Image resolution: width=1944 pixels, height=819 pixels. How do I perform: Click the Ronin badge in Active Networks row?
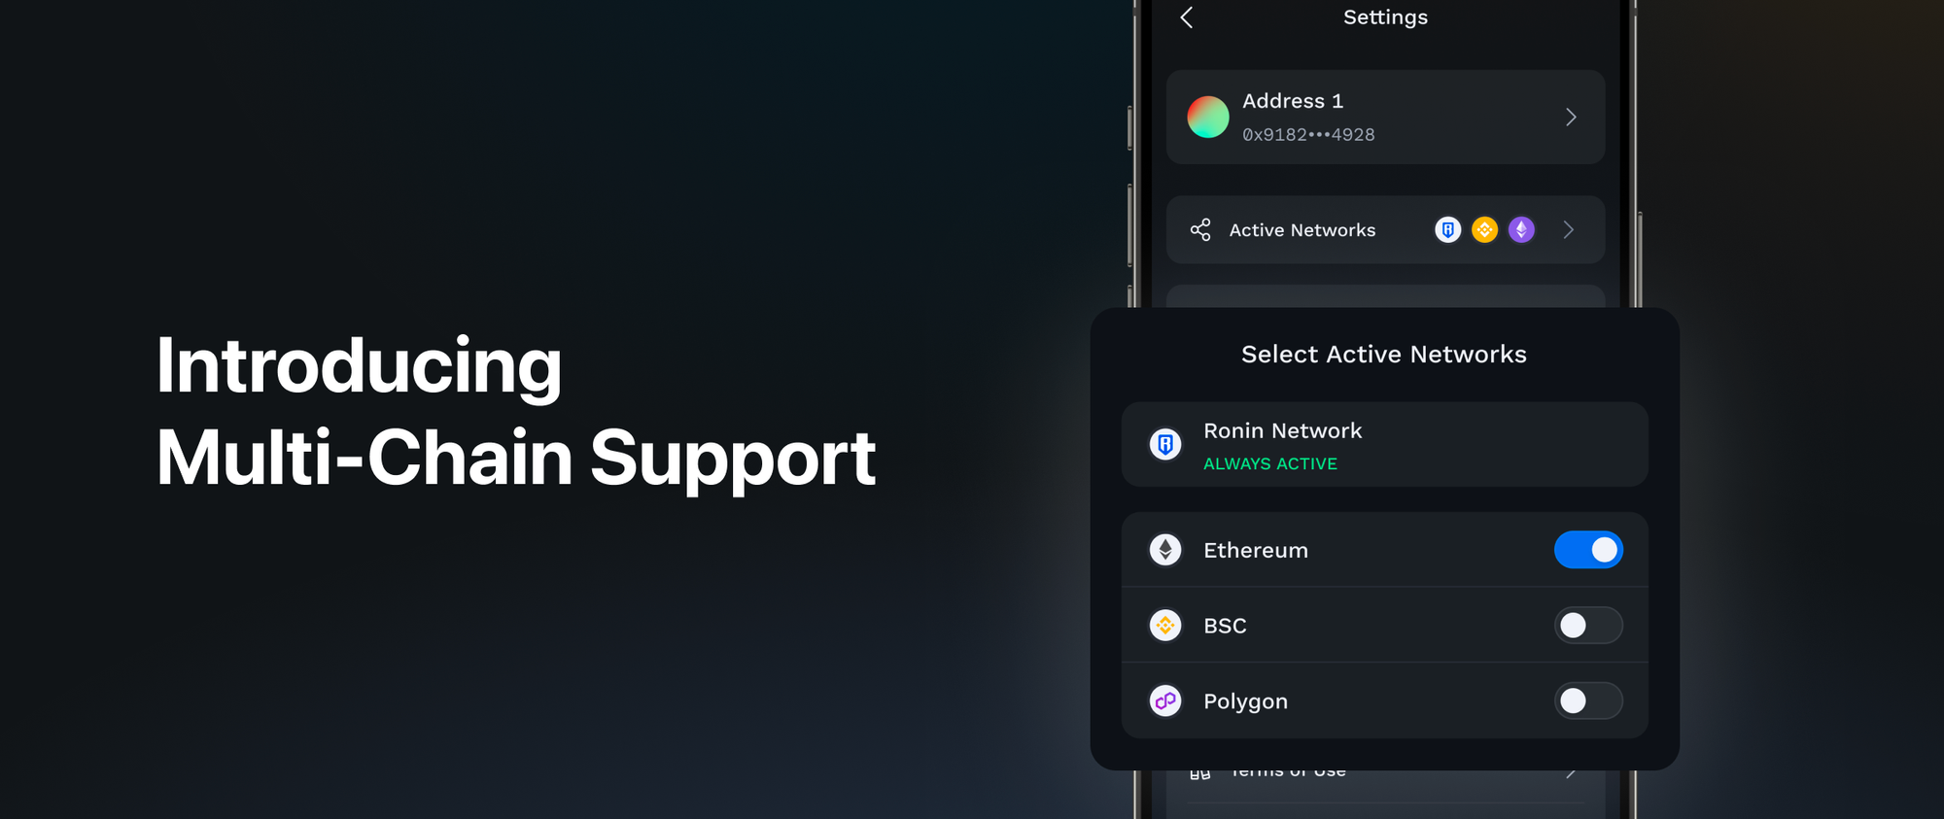[1447, 229]
